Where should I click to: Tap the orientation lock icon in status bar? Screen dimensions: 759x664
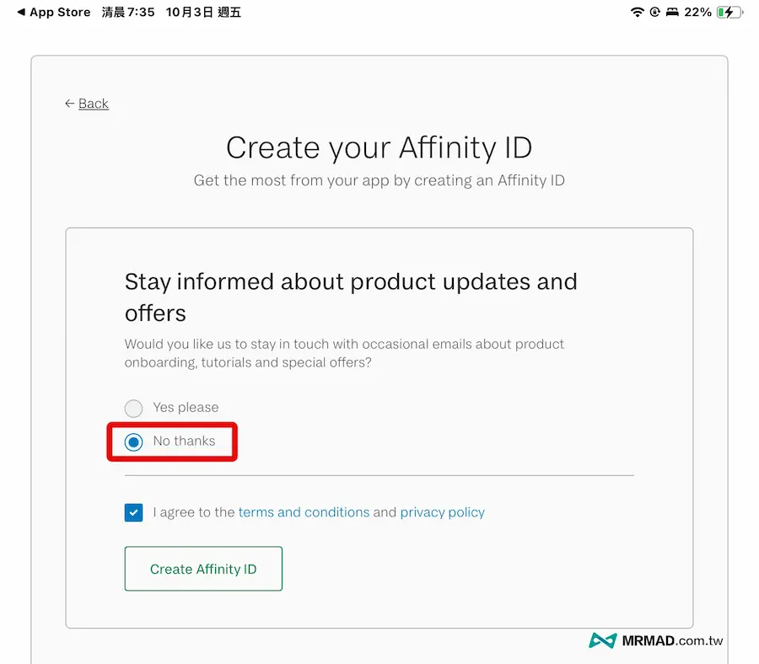pos(655,12)
